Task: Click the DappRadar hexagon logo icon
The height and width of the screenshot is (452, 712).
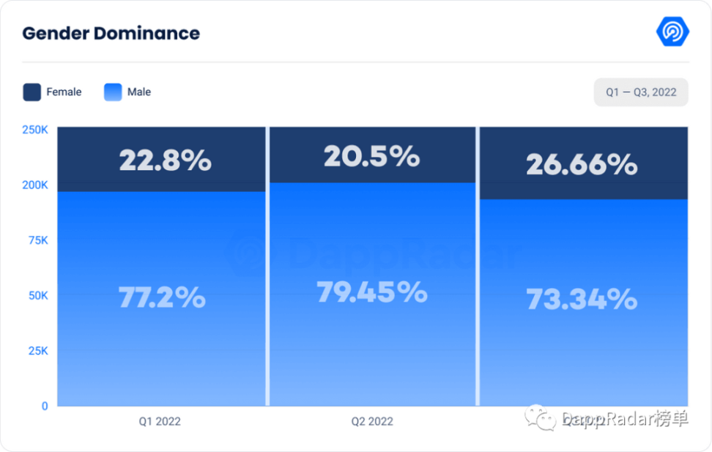Action: 672,32
